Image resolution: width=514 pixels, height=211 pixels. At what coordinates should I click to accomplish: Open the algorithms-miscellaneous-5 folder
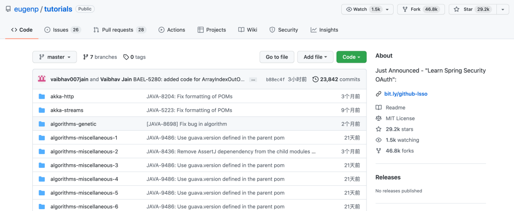click(x=84, y=192)
